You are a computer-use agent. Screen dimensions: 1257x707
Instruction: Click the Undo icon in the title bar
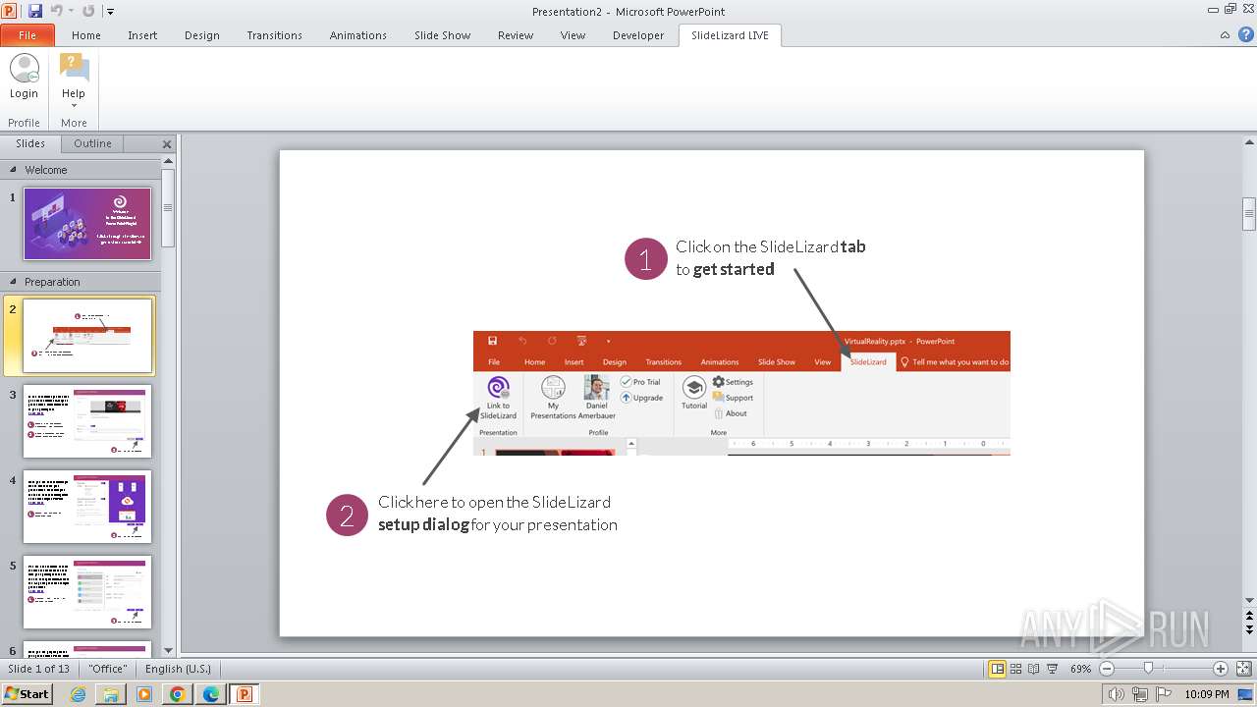coord(57,11)
